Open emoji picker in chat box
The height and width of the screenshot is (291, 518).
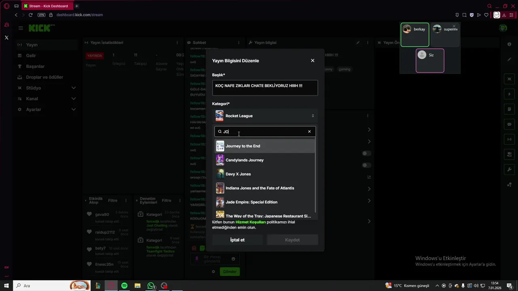click(x=233, y=259)
